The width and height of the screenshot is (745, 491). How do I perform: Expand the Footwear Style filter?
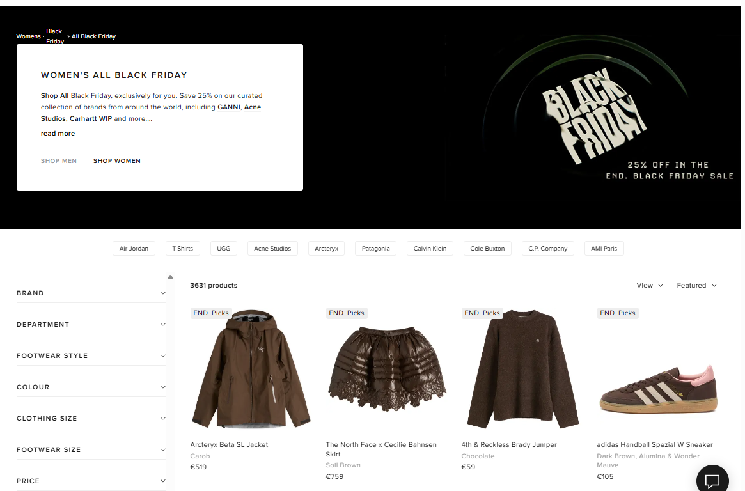91,355
